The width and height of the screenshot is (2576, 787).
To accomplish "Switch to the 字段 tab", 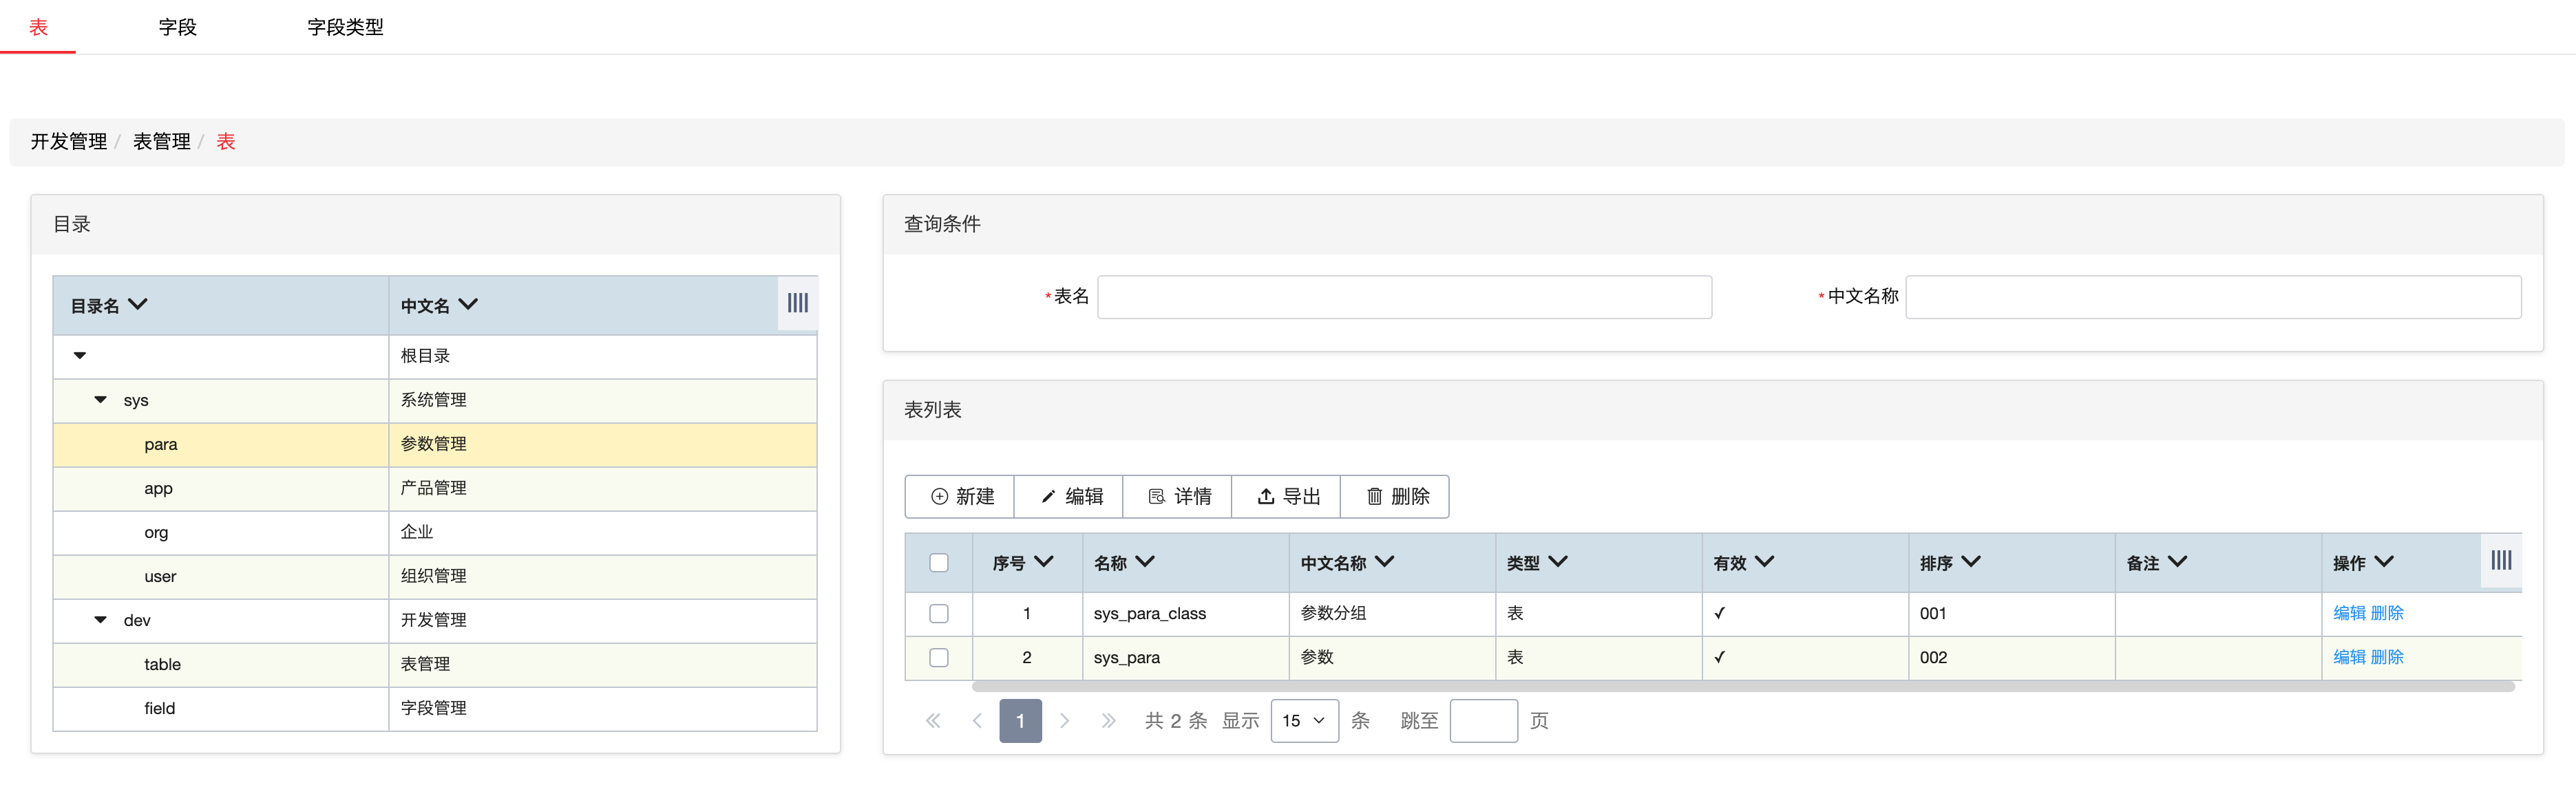I will [177, 27].
